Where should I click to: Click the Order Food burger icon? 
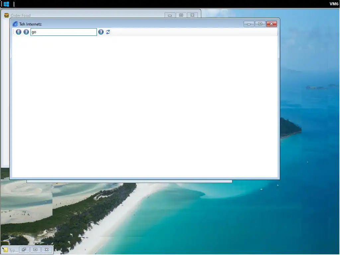tap(7, 15)
